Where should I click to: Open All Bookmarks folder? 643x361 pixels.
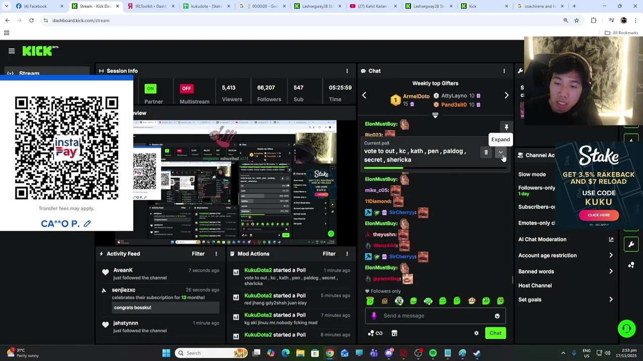click(x=621, y=33)
